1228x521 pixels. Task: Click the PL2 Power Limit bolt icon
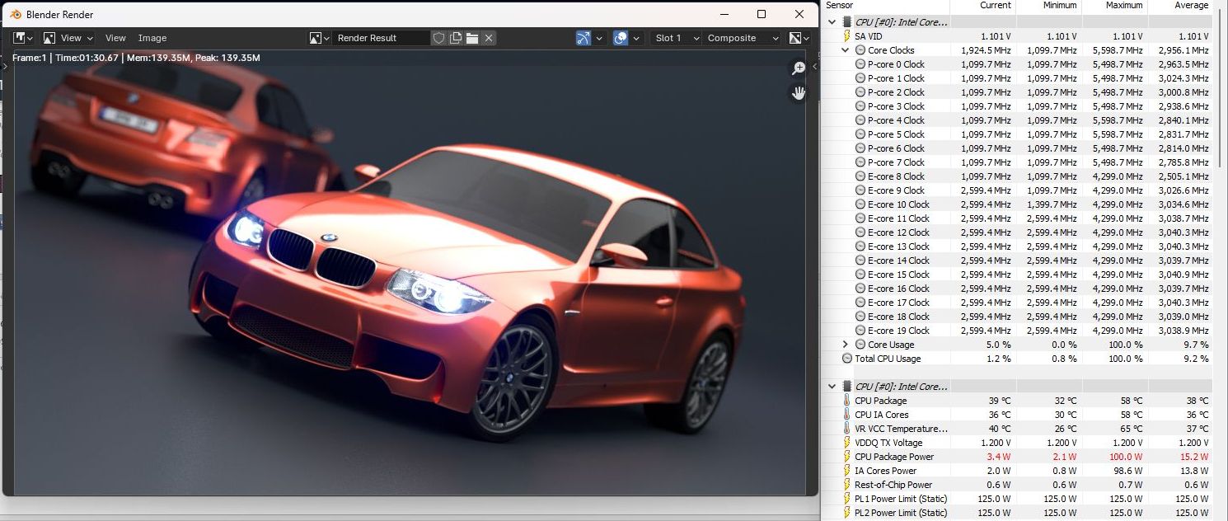(x=846, y=513)
